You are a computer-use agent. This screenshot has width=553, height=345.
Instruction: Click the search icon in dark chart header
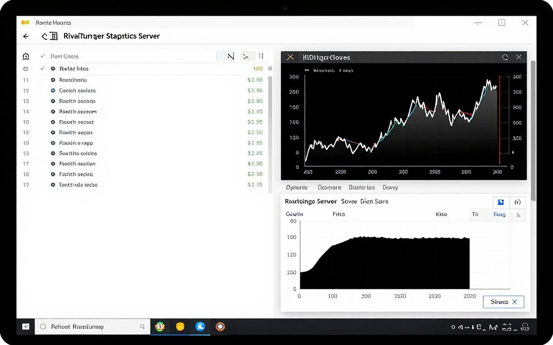click(x=505, y=57)
